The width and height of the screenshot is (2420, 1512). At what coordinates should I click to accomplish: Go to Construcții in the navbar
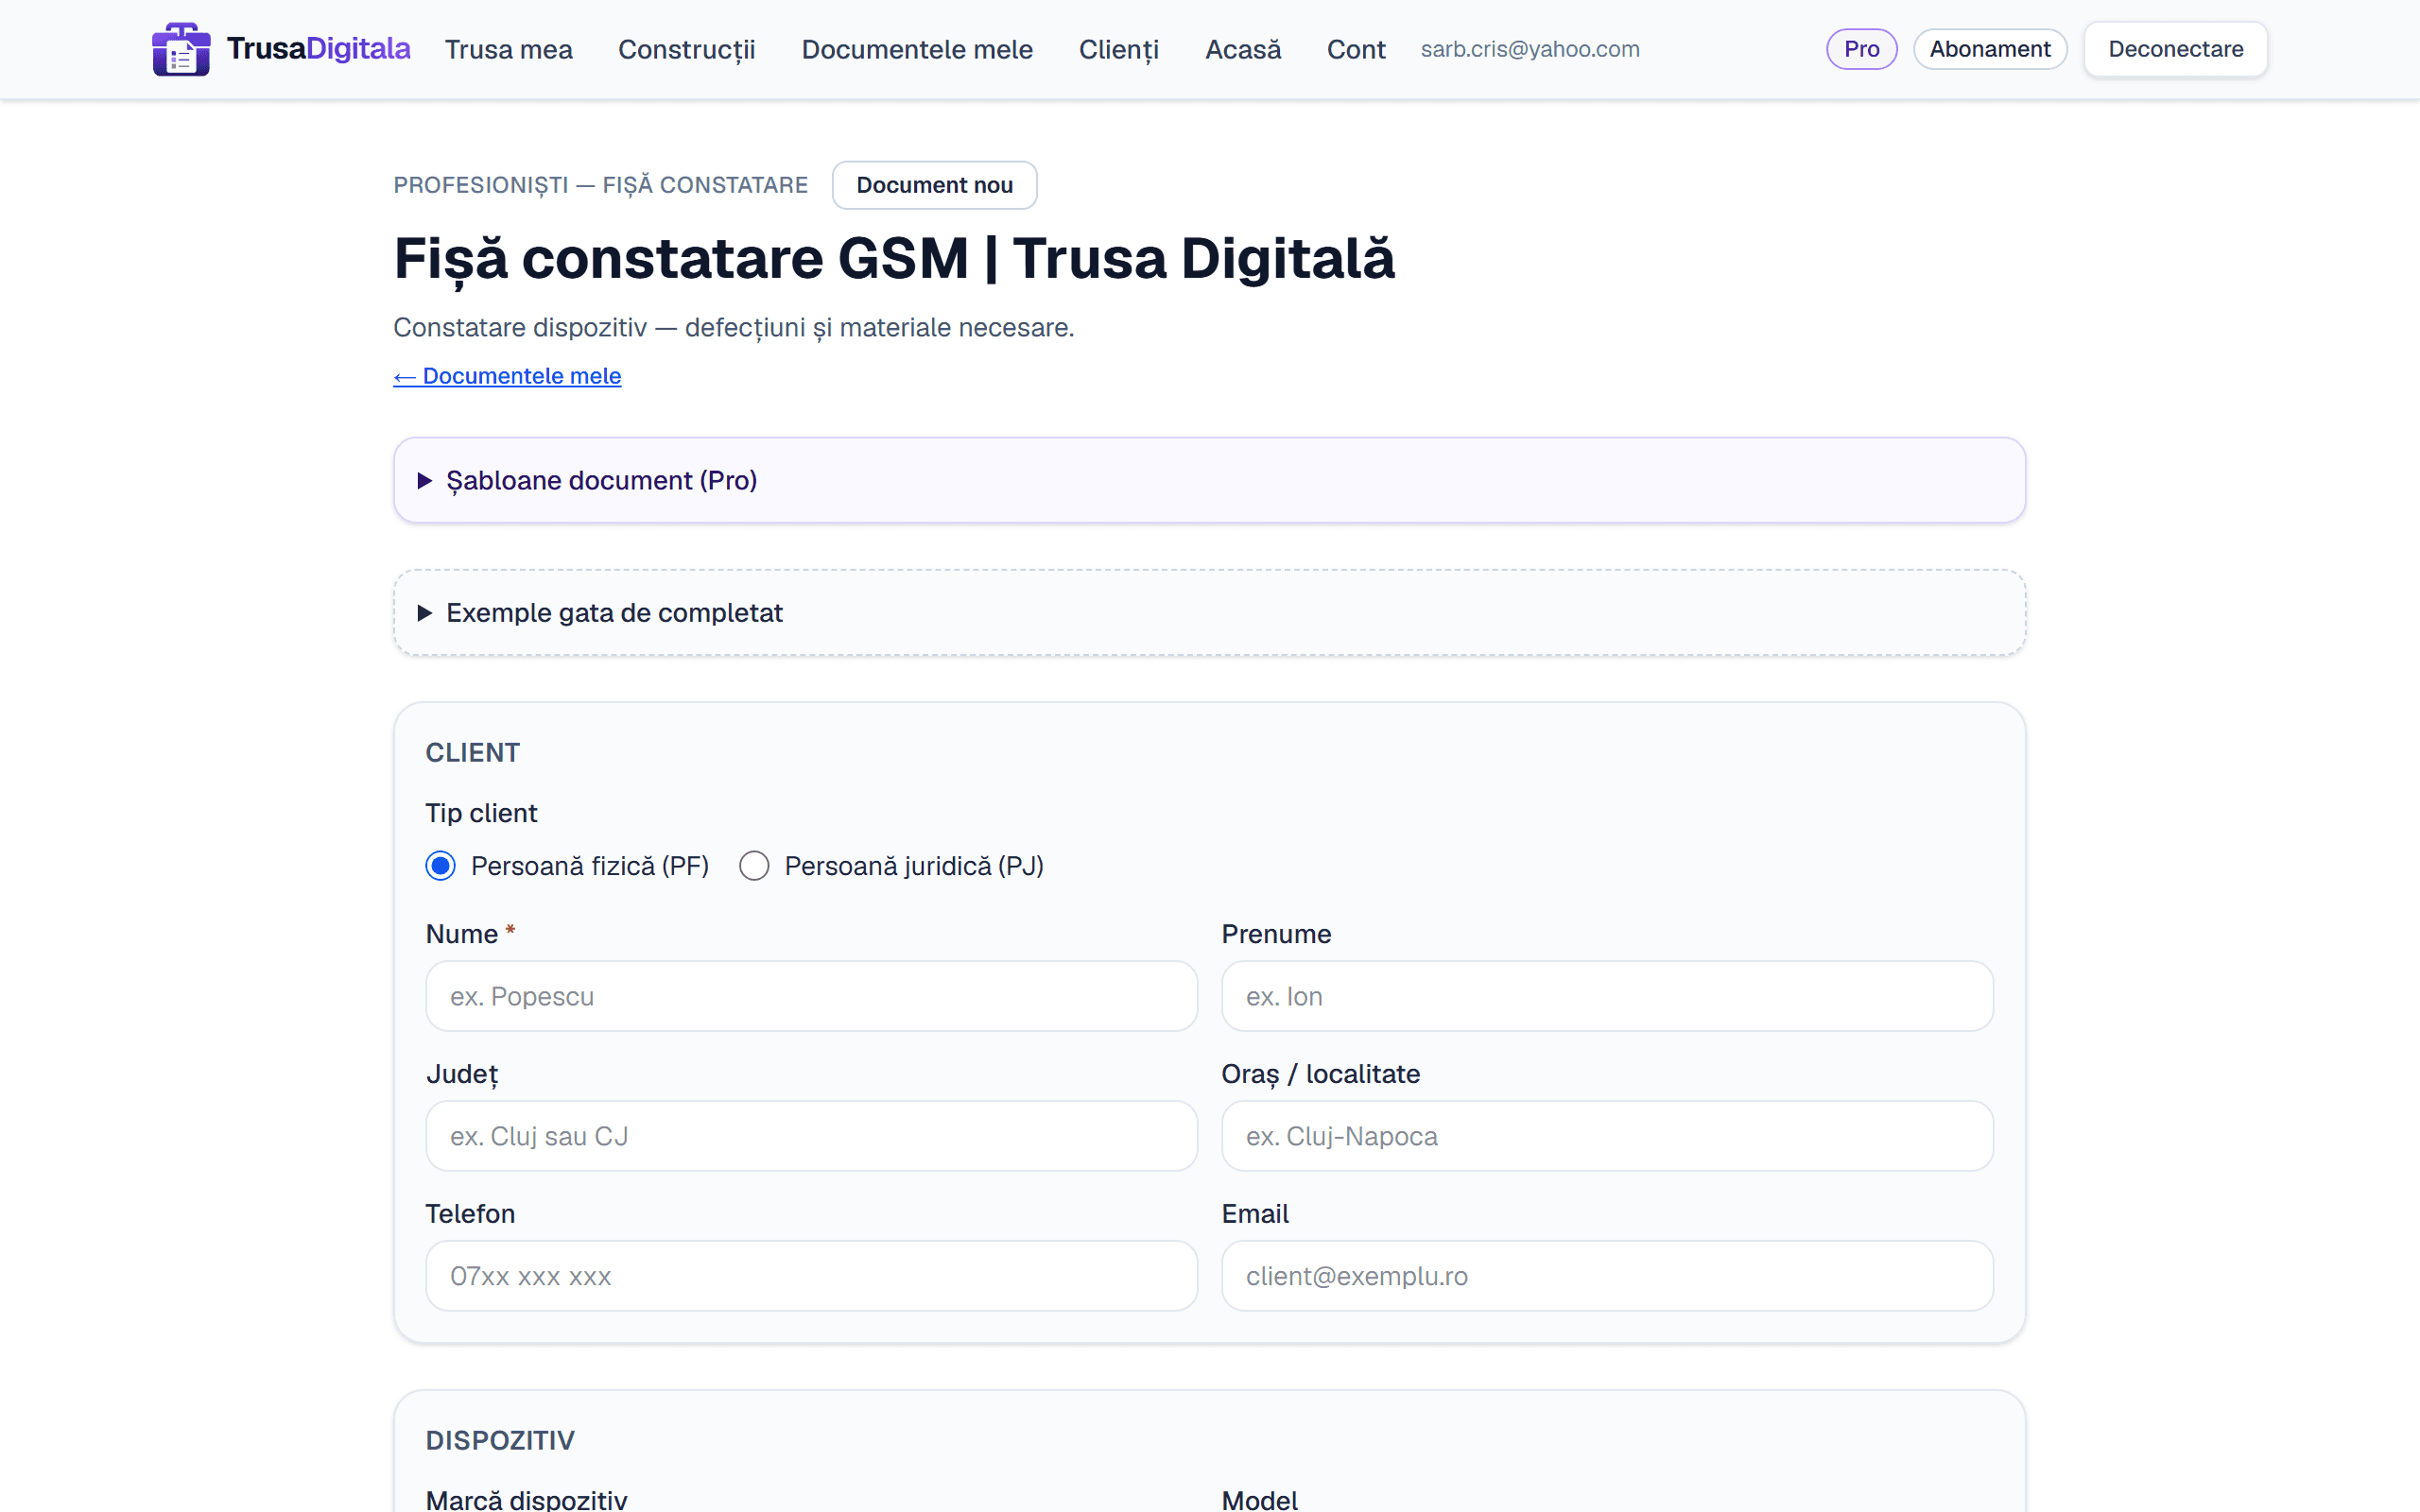686,49
